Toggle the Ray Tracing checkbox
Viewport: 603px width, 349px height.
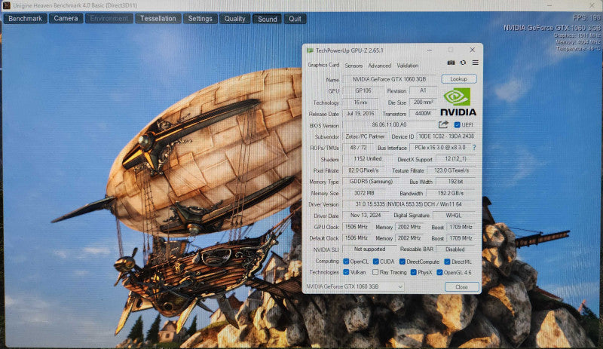coord(375,272)
